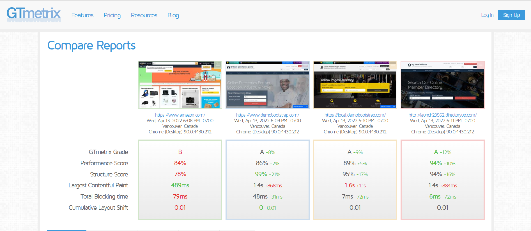
Task: Click Amazon's 84% performance score
Action: 180,163
